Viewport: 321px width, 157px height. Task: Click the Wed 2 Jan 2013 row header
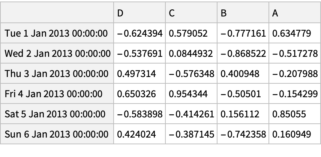[x=57, y=53]
